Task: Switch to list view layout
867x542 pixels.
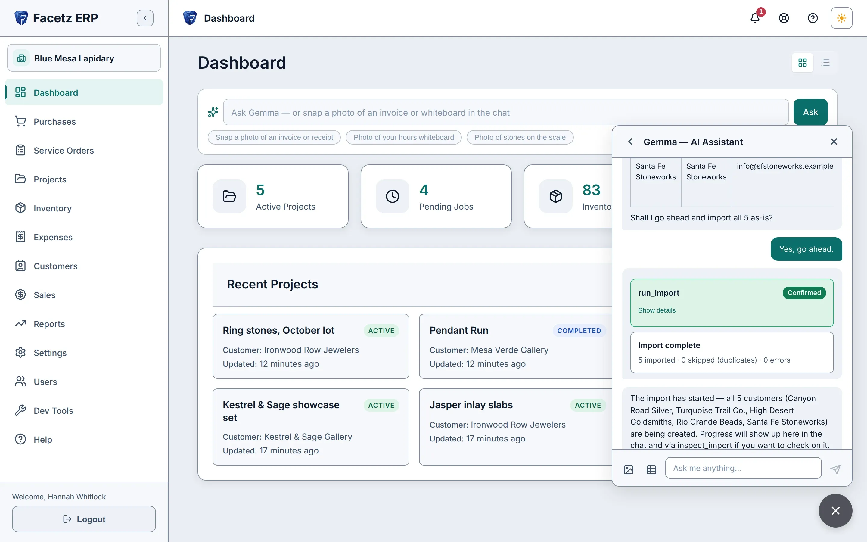Action: pyautogui.click(x=825, y=63)
